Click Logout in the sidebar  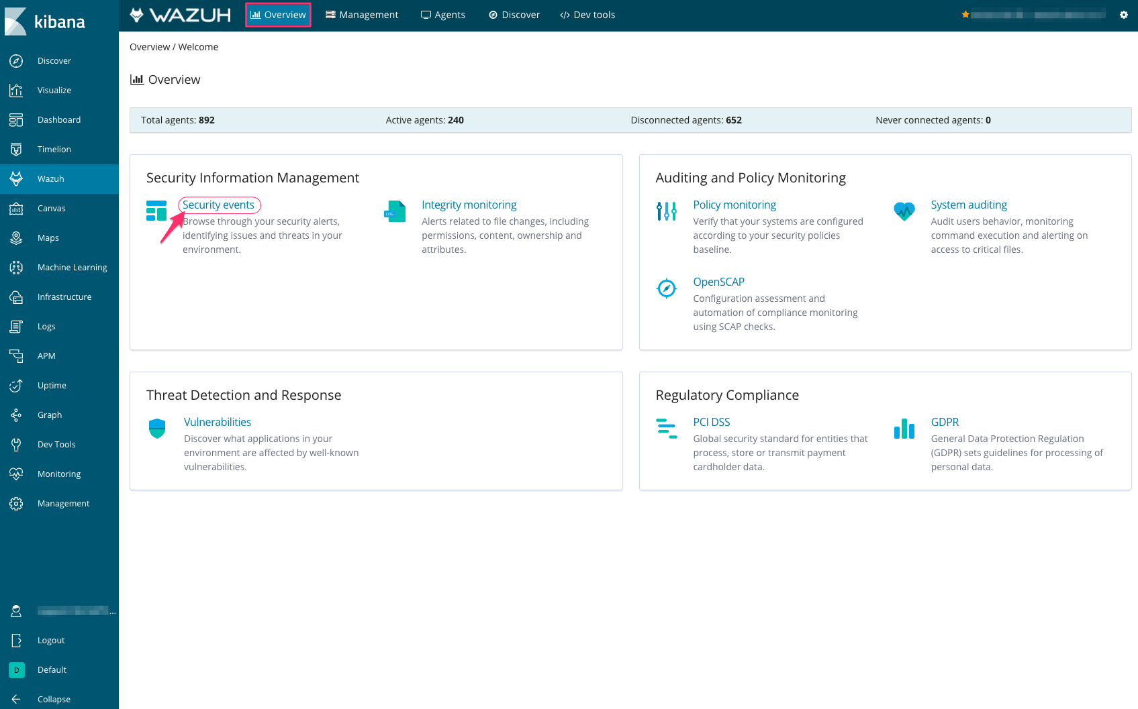(x=50, y=641)
